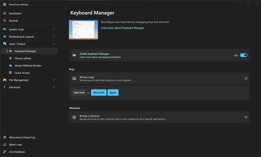261x157 pixels.
Task: Open the Welcome to PowerToys icon
Action: (x=5, y=137)
